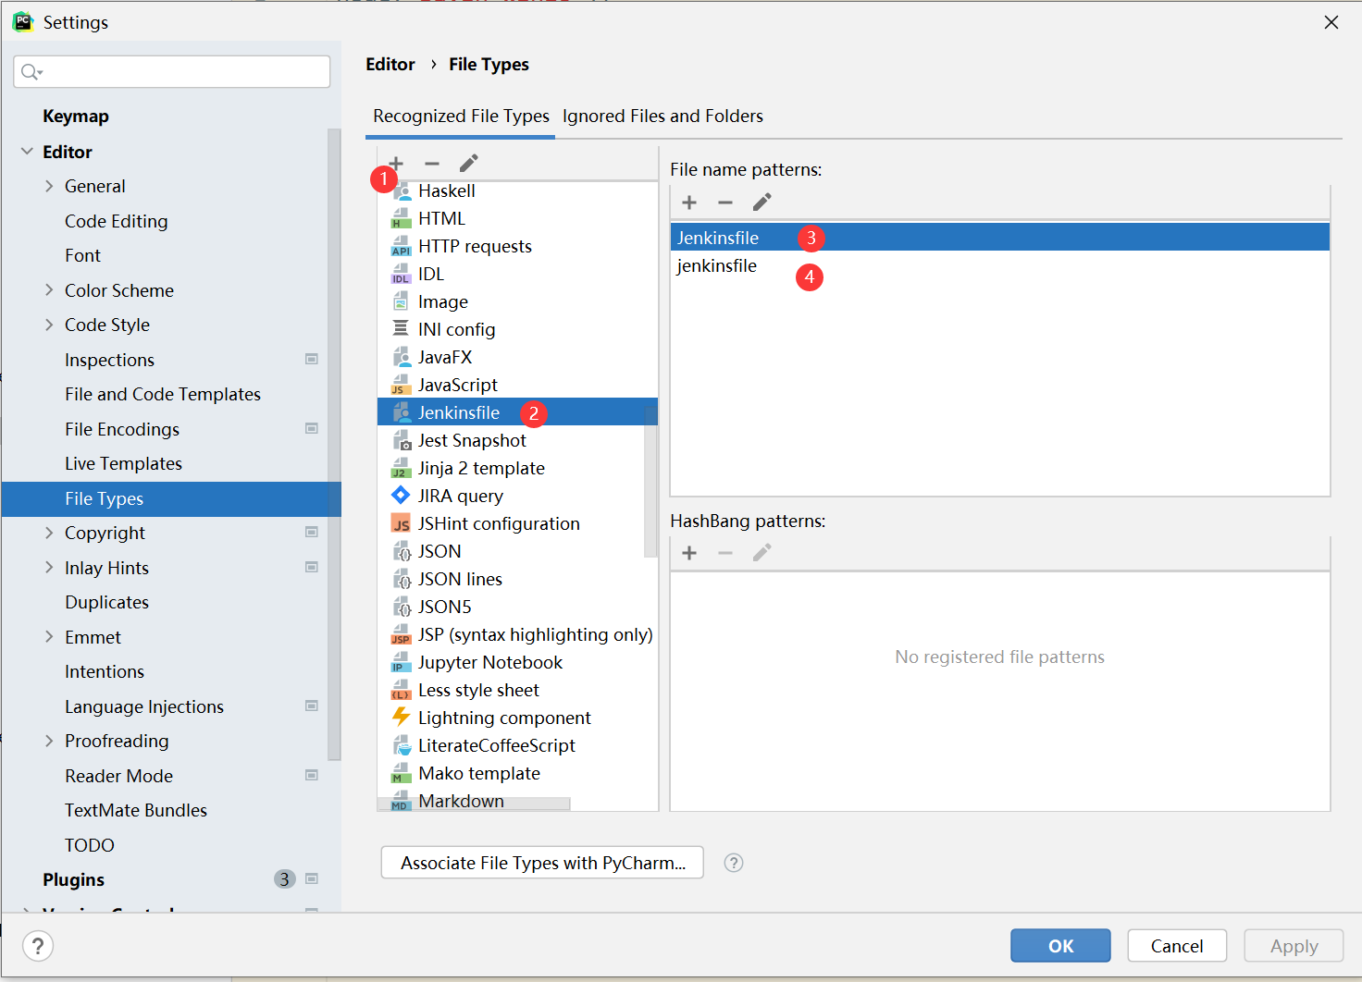
Task: Click Editor in the breadcrumb
Action: (x=390, y=64)
